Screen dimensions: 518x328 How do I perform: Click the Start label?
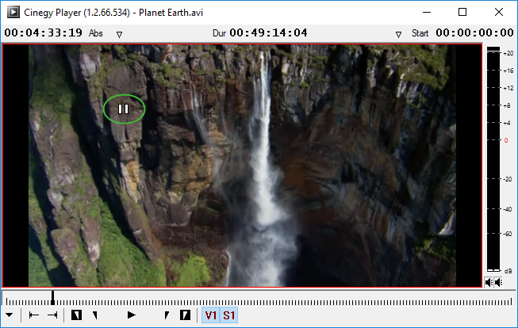pos(420,33)
